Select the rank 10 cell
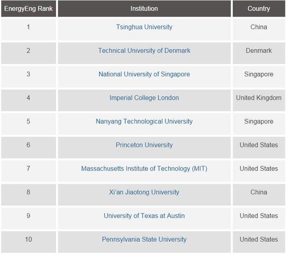This screenshot has width=286, height=254. coord(29,242)
